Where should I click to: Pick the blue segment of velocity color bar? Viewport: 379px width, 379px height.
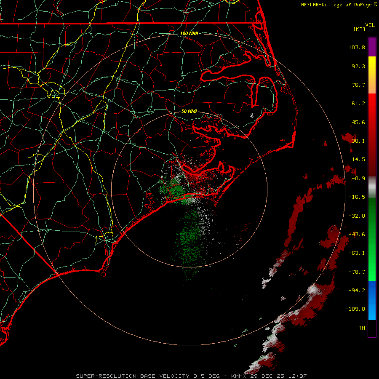click(372, 300)
